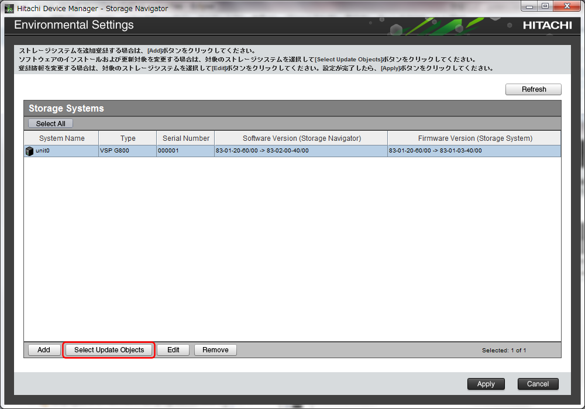This screenshot has height=409, width=585.
Task: Click the VSP G800 type cell
Action: point(128,151)
